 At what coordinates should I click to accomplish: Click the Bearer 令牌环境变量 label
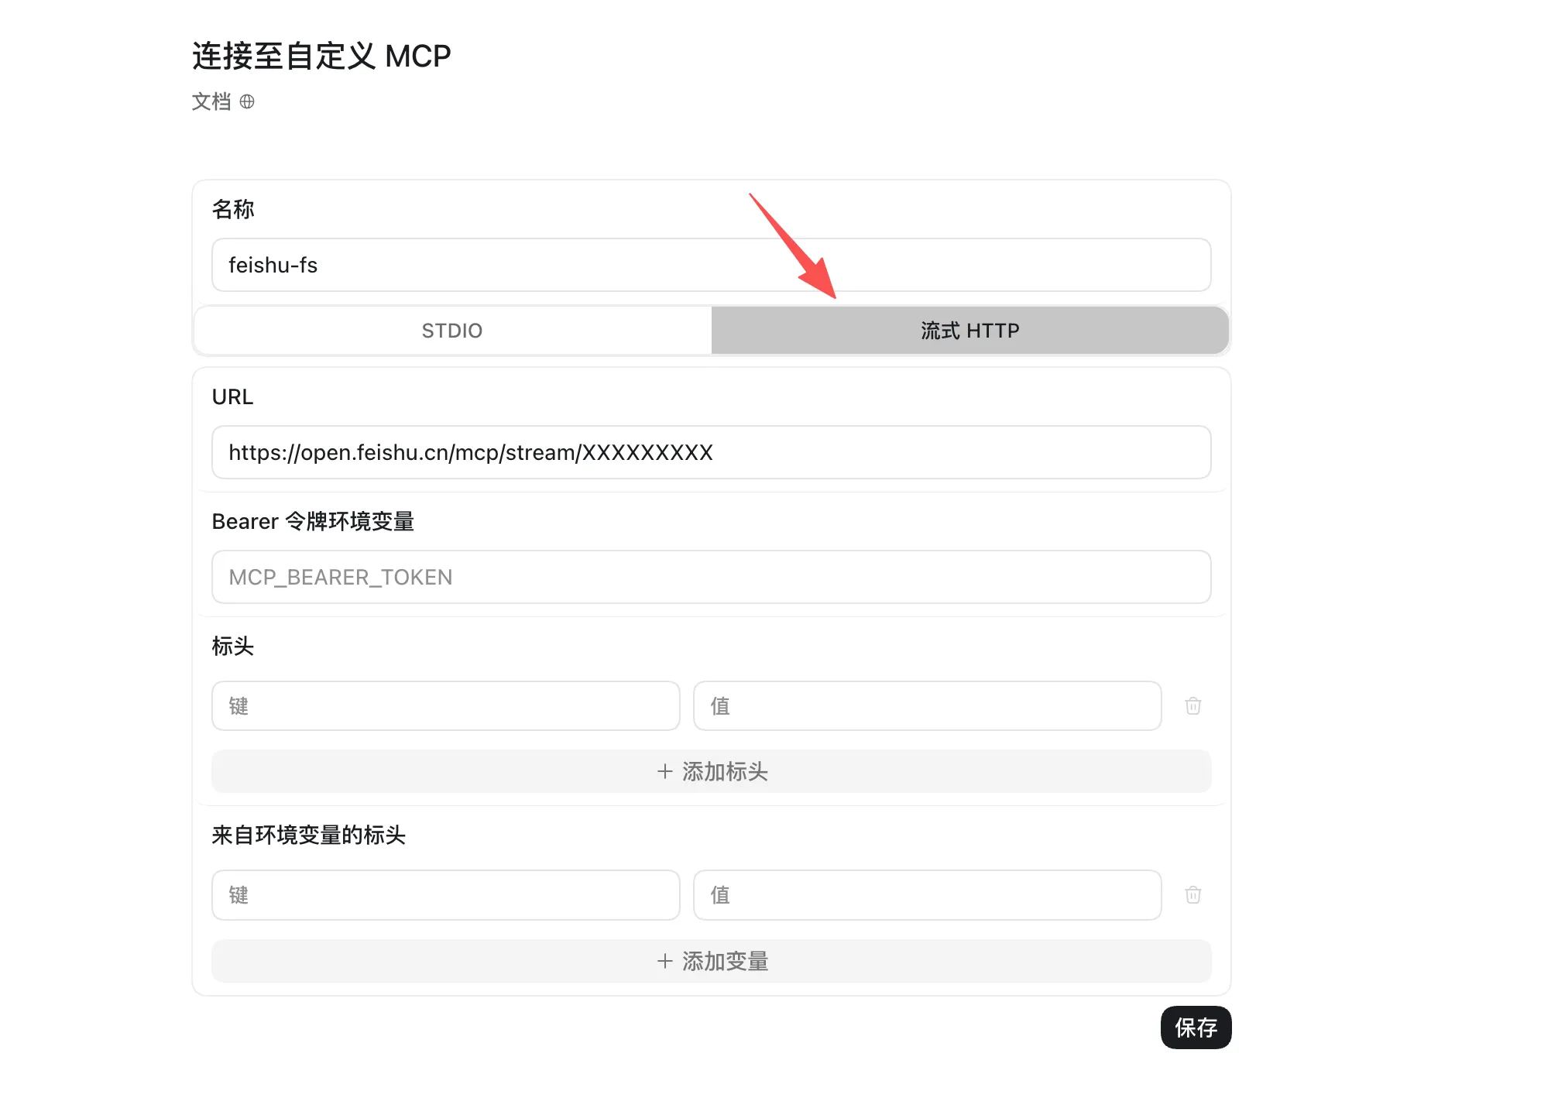313,521
